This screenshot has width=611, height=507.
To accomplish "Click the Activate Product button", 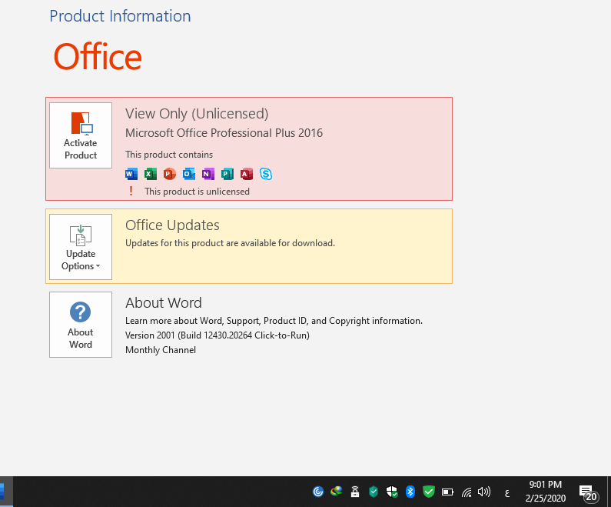I will 81,135.
